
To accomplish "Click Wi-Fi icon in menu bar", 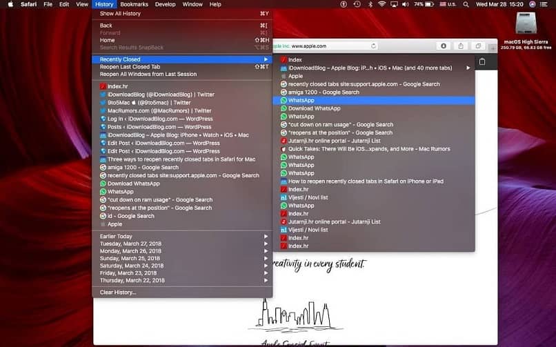I will (381, 4).
